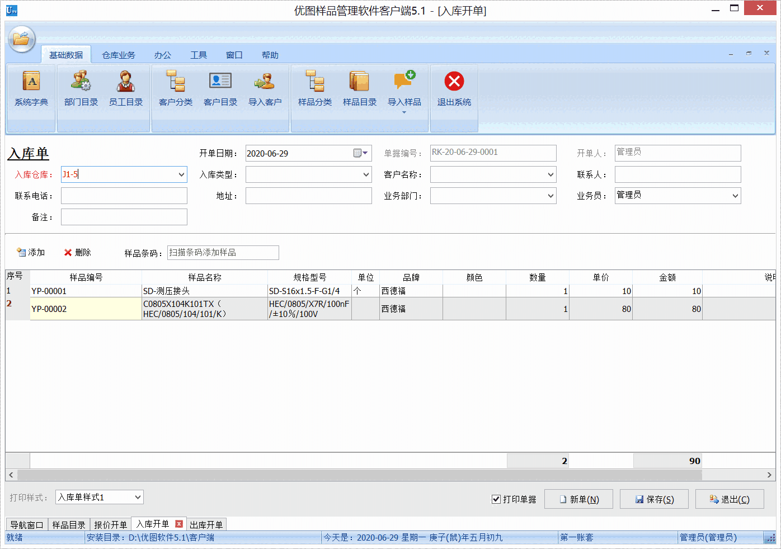Close the 入库开单 tab via its red X
Image resolution: width=781 pixels, height=549 pixels.
179,524
